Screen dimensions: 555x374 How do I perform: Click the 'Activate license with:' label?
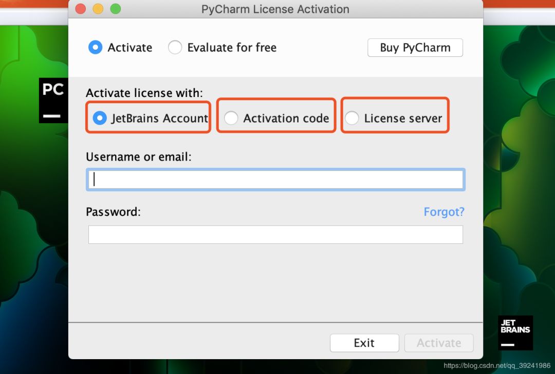click(x=144, y=93)
